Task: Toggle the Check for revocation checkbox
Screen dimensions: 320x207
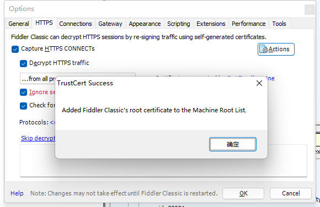Action: point(23,106)
